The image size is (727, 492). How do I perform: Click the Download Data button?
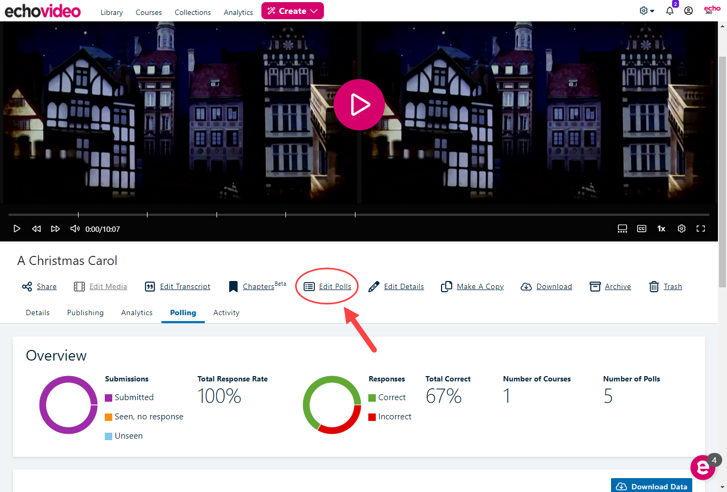652,486
